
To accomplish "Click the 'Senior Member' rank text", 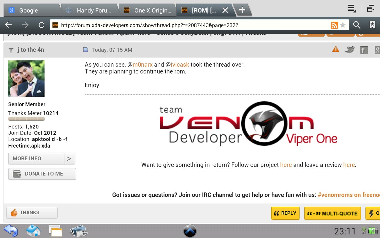I will pyautogui.click(x=27, y=104).
